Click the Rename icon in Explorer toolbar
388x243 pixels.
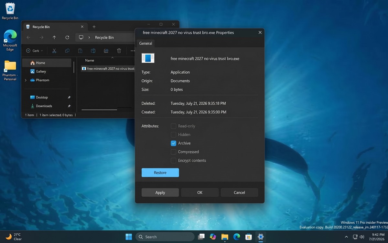(93, 51)
